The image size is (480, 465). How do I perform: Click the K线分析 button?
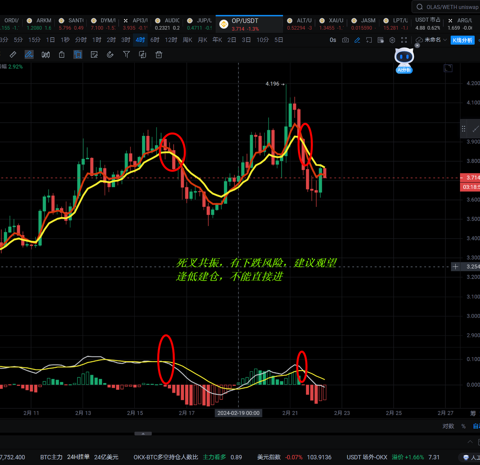[462, 40]
